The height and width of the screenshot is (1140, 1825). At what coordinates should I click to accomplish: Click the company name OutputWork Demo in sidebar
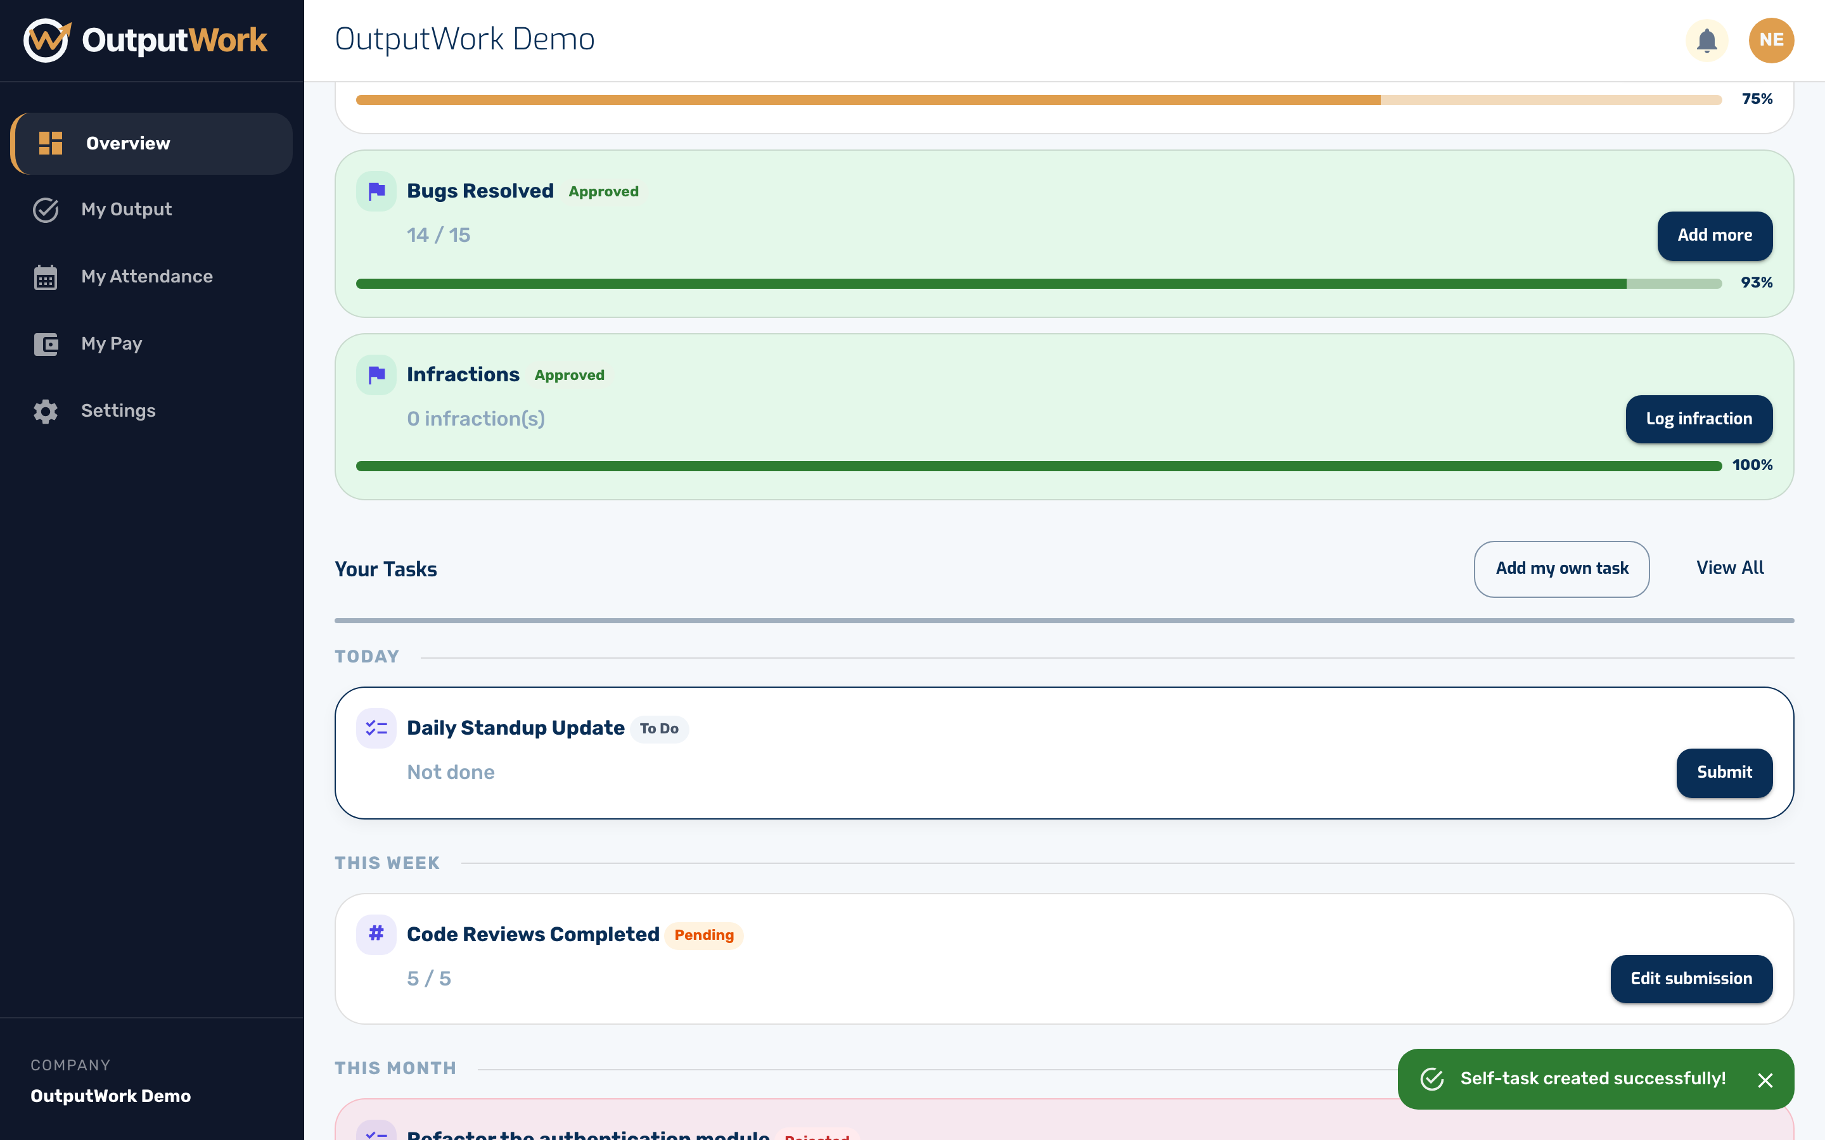coord(110,1096)
